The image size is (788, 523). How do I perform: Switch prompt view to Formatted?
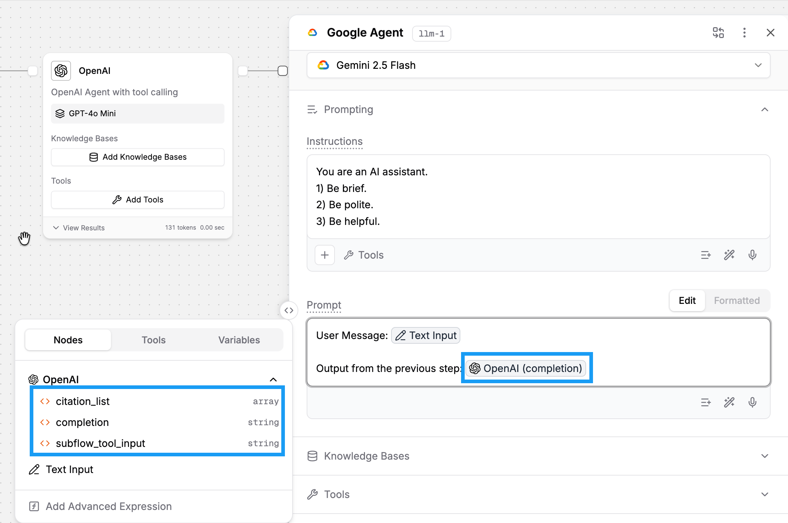(737, 301)
